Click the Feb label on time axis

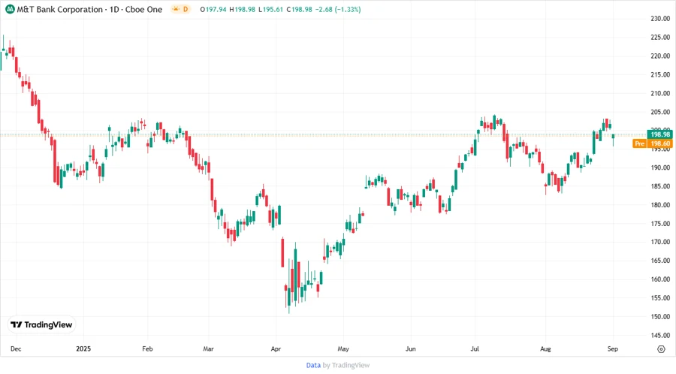pos(147,348)
